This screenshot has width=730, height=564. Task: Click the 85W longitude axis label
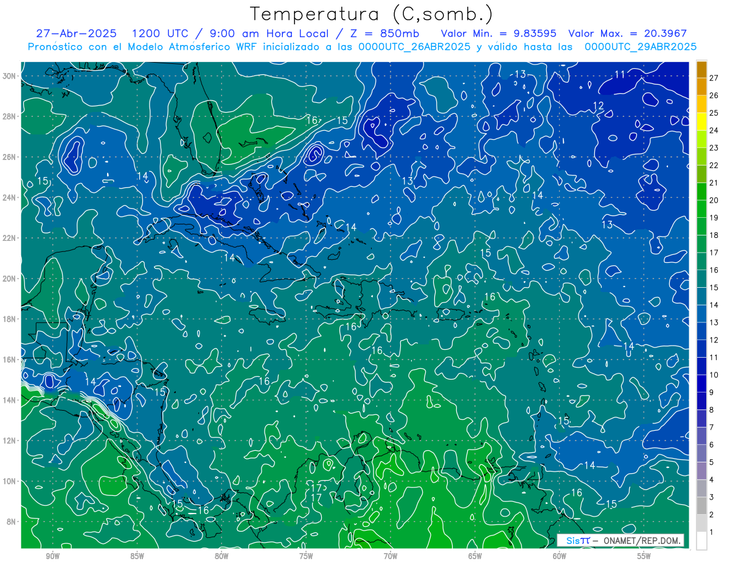click(x=137, y=556)
